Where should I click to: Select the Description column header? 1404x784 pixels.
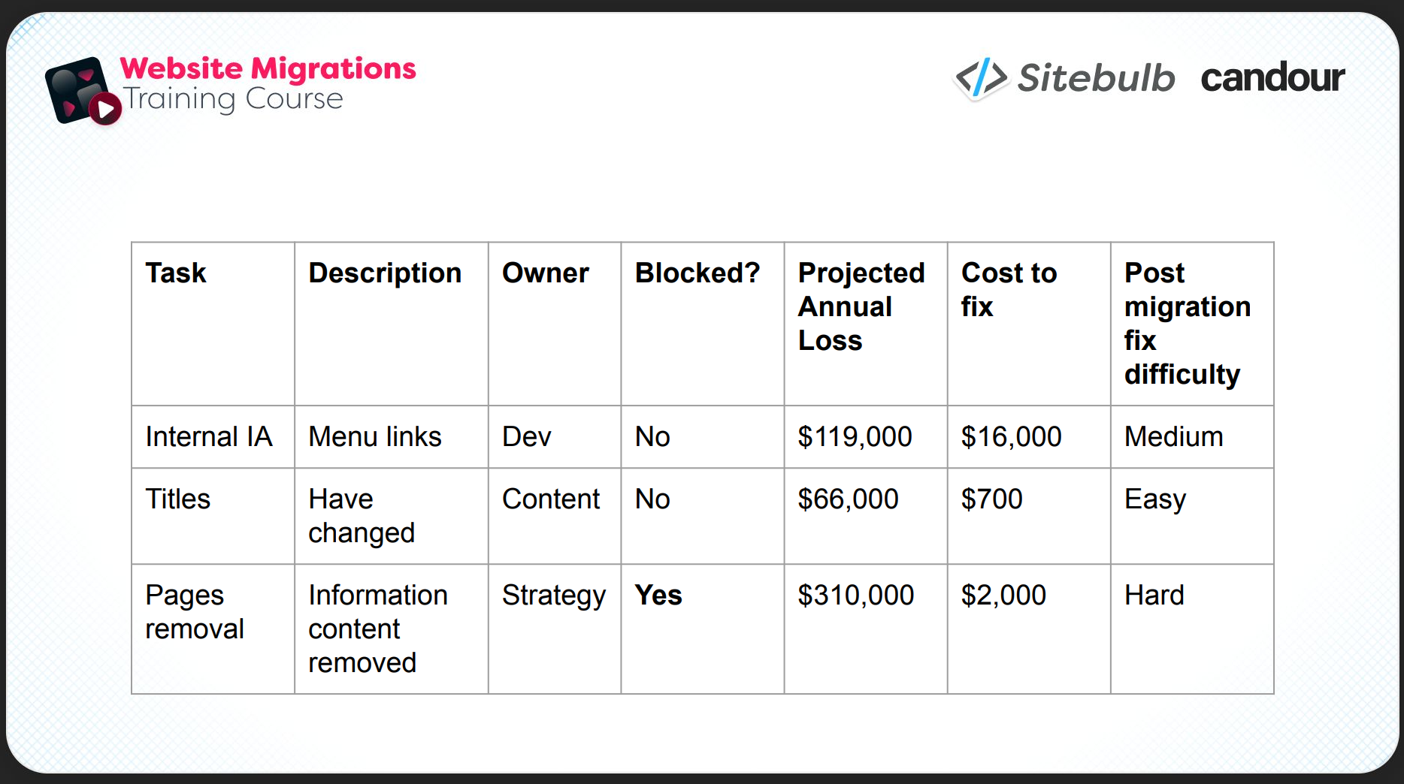click(385, 273)
